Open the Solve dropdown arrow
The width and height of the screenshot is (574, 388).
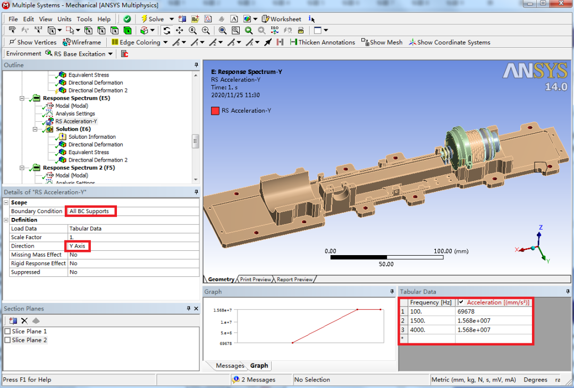tap(171, 19)
